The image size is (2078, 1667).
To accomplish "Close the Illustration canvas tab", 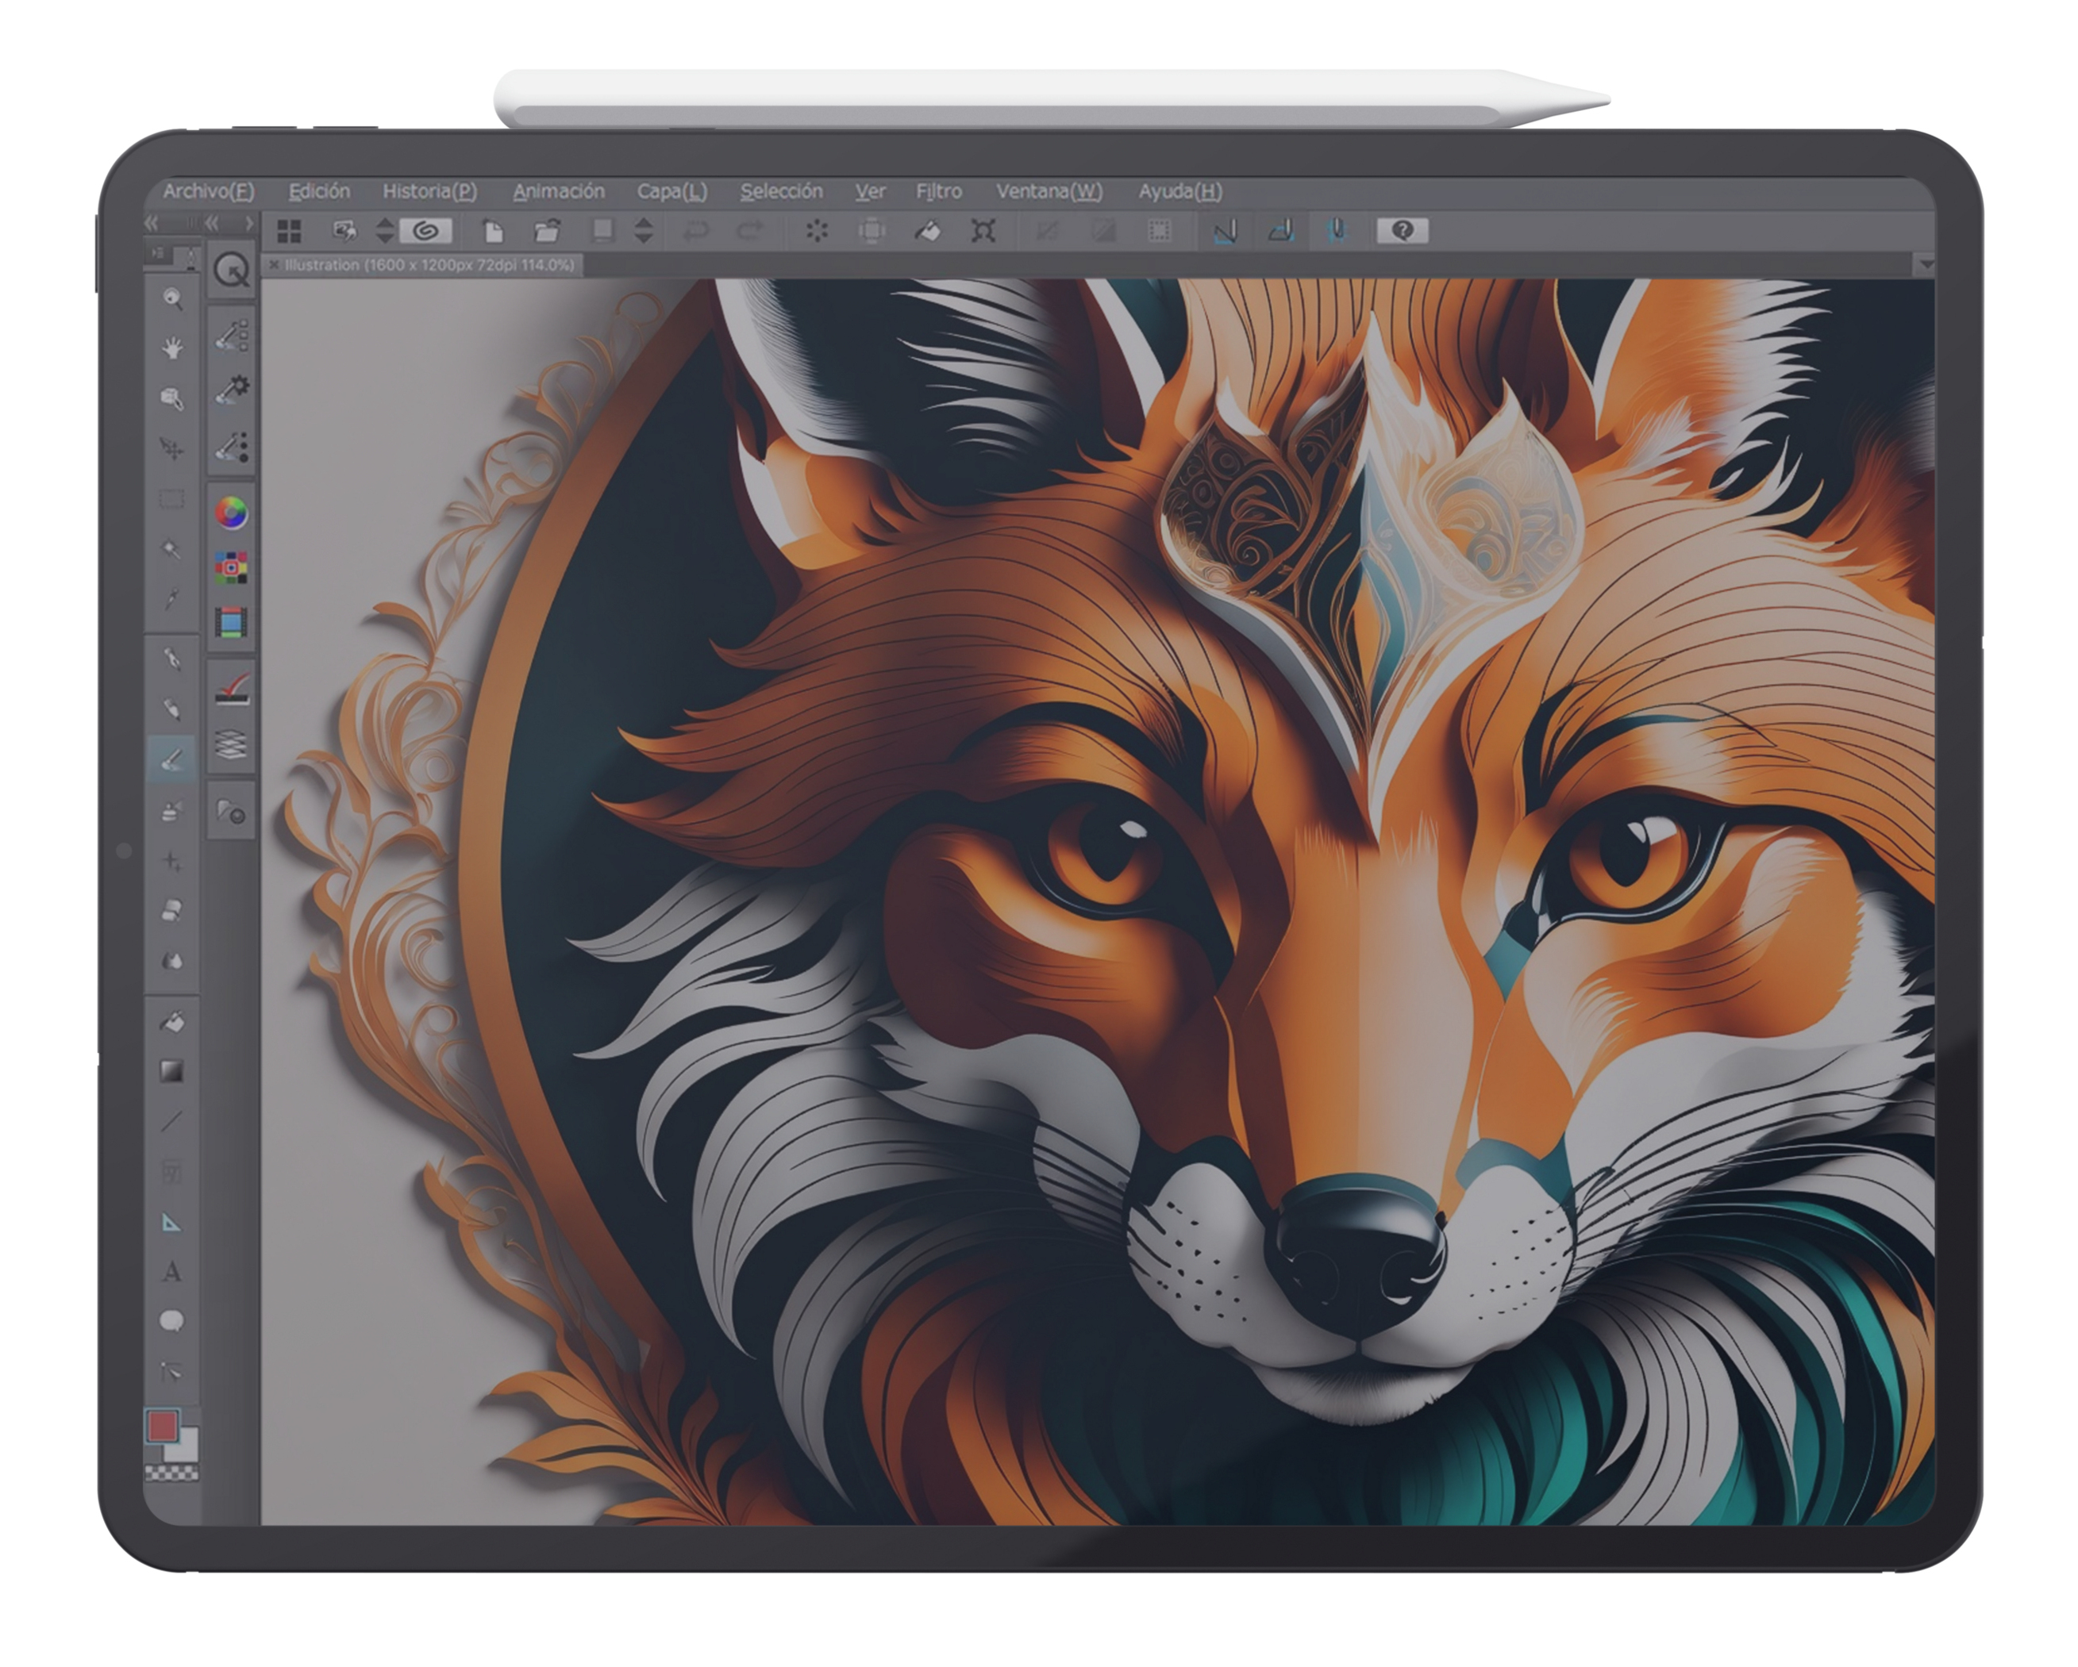I will pos(275,264).
